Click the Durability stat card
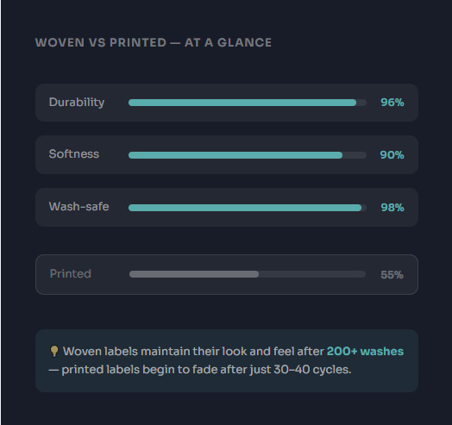Image resolution: width=452 pixels, height=425 pixels. click(227, 103)
